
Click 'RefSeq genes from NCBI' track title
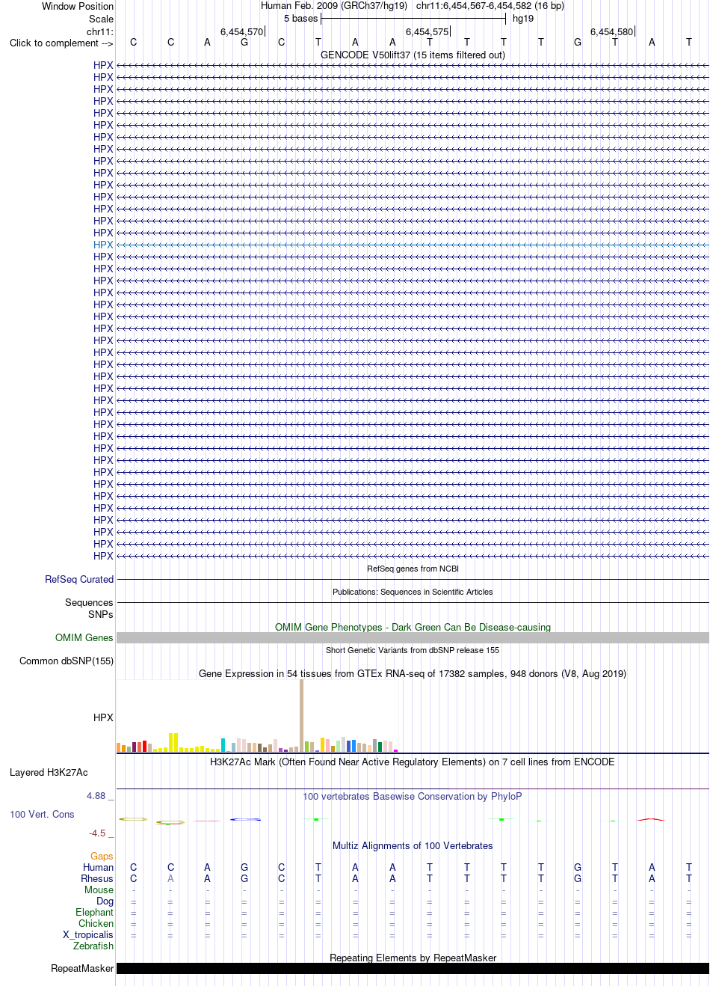[413, 569]
